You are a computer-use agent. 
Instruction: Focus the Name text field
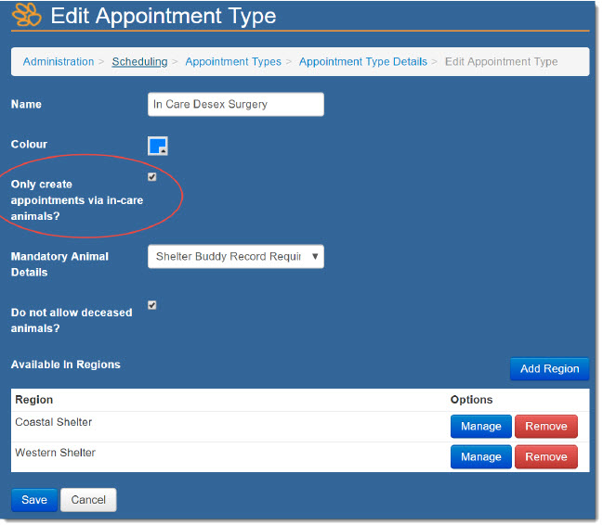[235, 105]
